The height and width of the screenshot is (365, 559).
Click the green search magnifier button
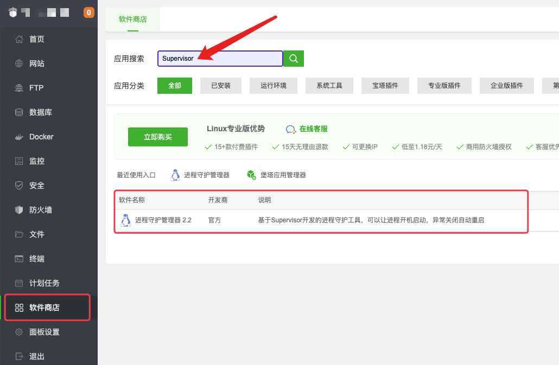(x=294, y=59)
